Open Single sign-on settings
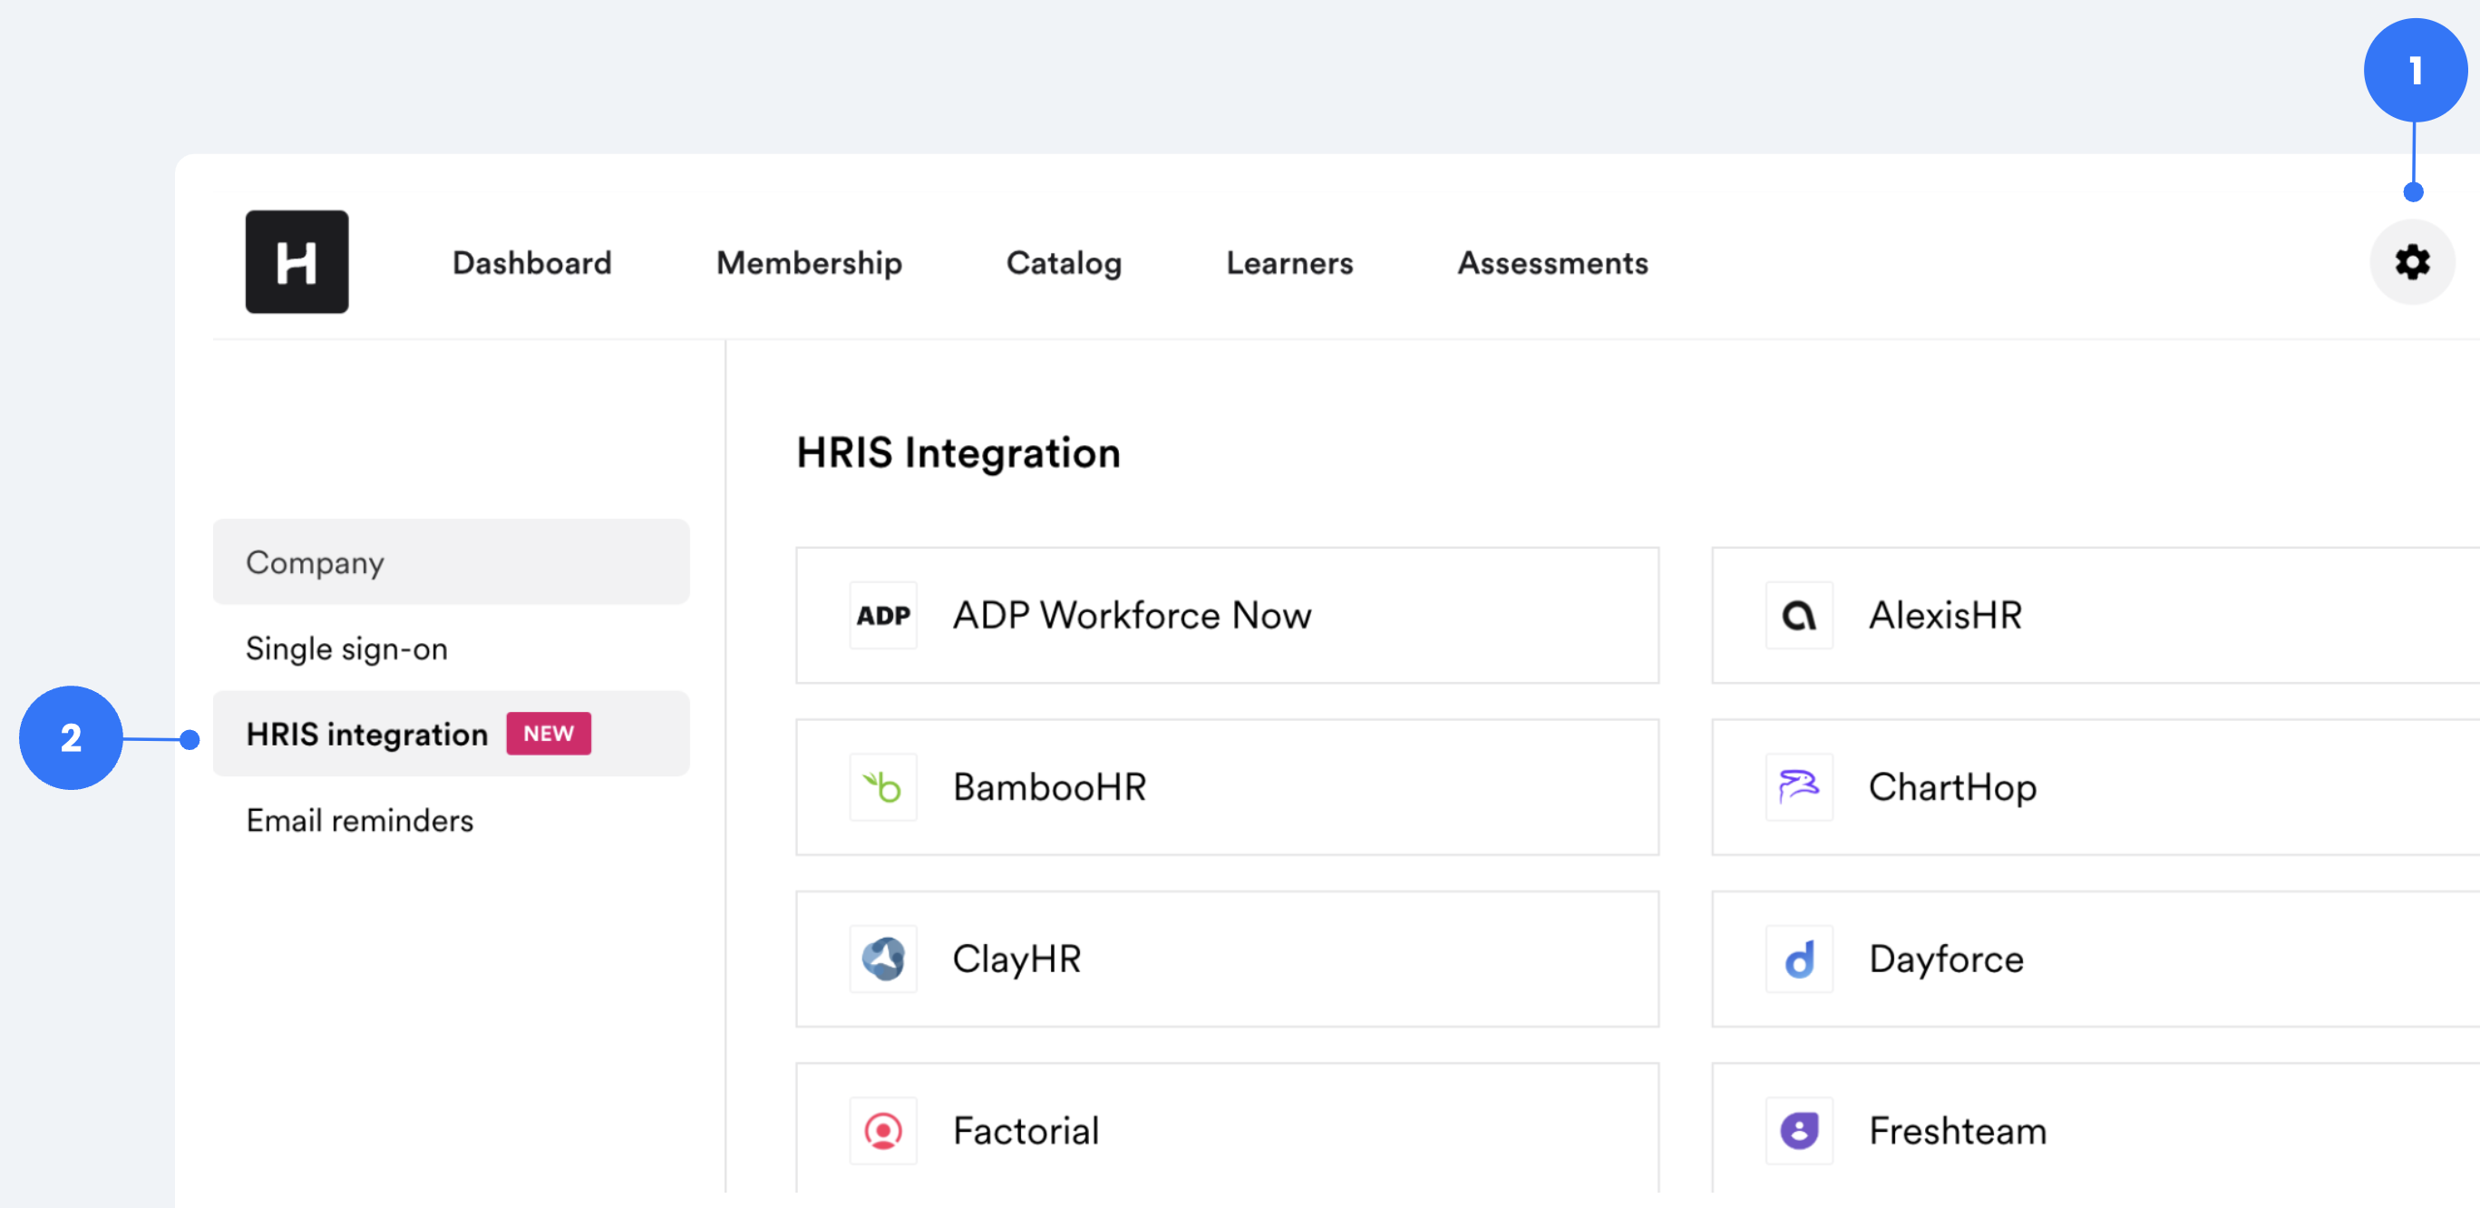The image size is (2480, 1208). coord(451,648)
